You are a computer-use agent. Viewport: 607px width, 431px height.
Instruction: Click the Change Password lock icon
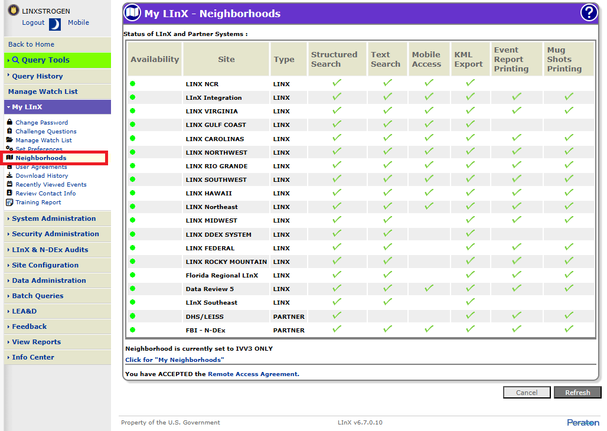(x=9, y=122)
